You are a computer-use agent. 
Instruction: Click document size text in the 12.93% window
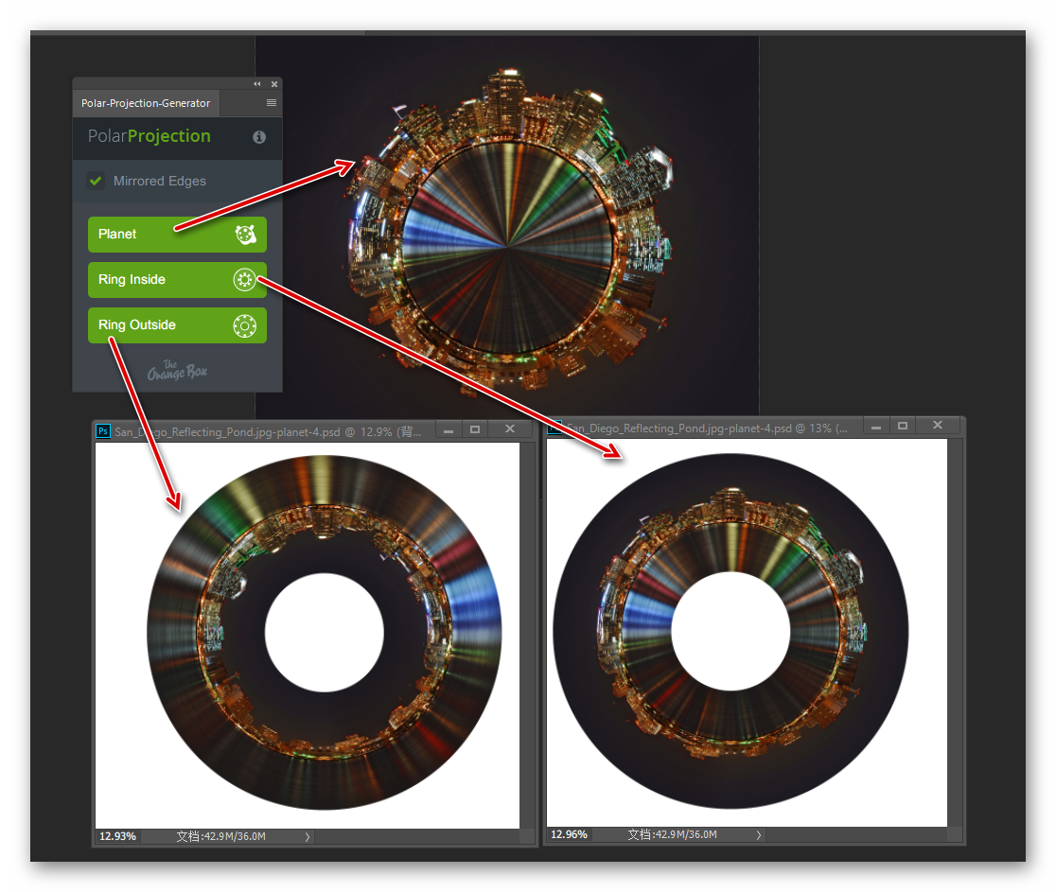220,836
